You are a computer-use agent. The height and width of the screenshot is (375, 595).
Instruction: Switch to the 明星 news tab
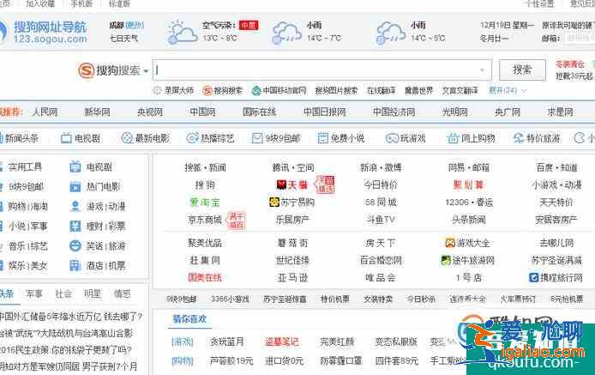coord(93,293)
